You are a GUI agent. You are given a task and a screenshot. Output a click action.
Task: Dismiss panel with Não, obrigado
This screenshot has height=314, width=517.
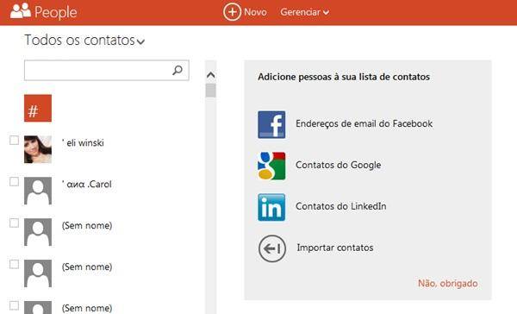point(448,283)
